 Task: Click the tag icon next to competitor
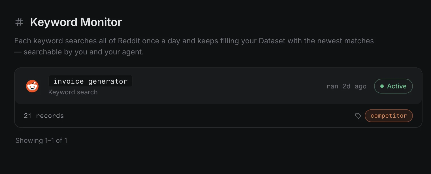pyautogui.click(x=358, y=116)
